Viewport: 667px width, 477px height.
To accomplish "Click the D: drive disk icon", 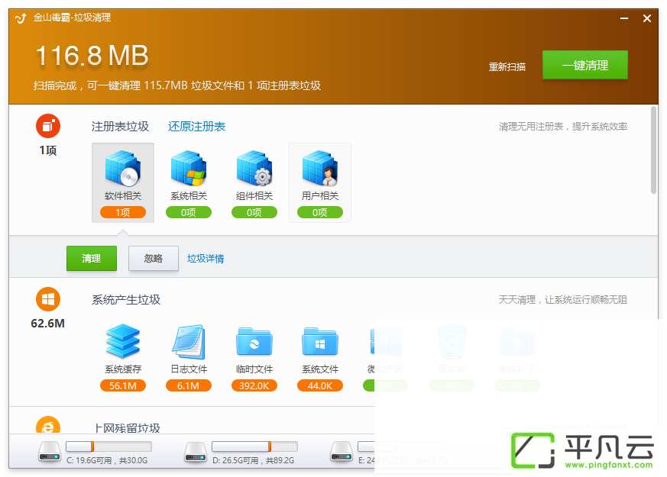I will [196, 451].
